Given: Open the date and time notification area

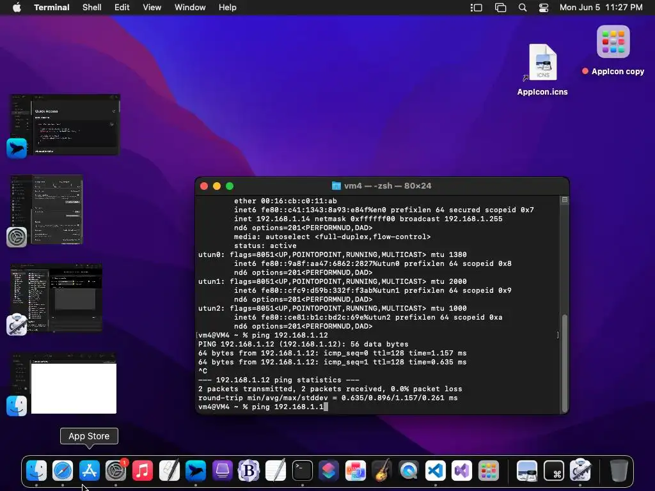Looking at the screenshot, I should (x=601, y=7).
